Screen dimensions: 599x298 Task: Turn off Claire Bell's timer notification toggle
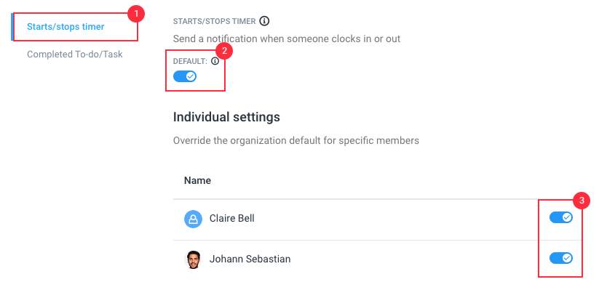561,217
